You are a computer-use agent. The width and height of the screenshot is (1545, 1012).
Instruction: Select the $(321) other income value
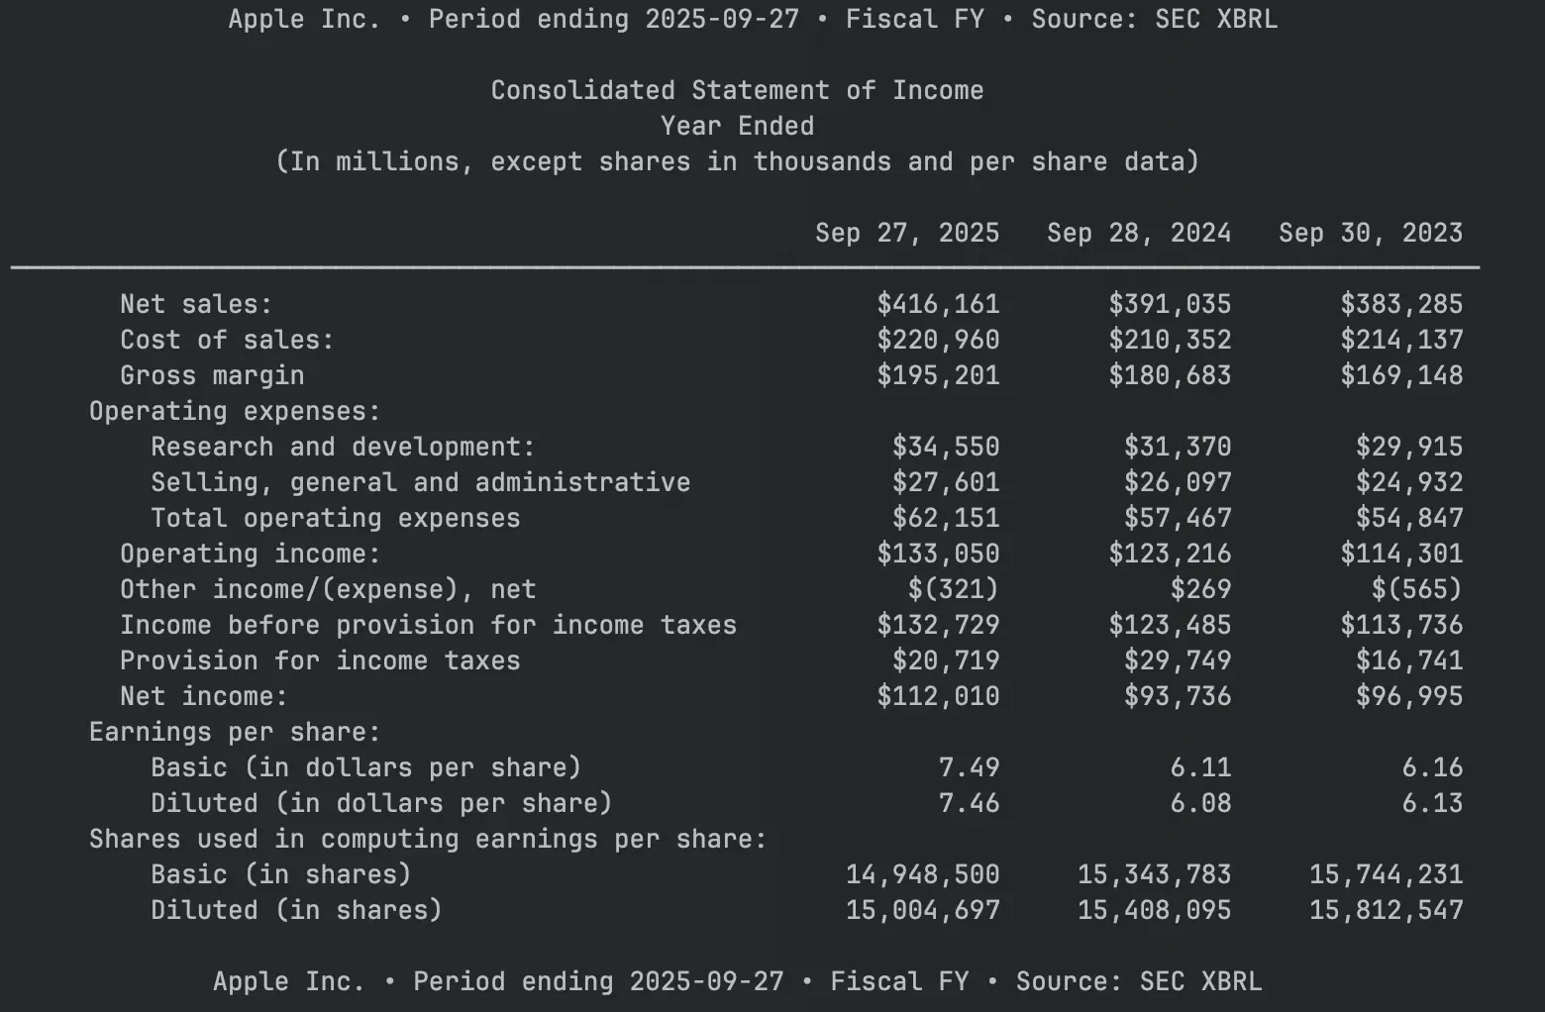pos(954,589)
